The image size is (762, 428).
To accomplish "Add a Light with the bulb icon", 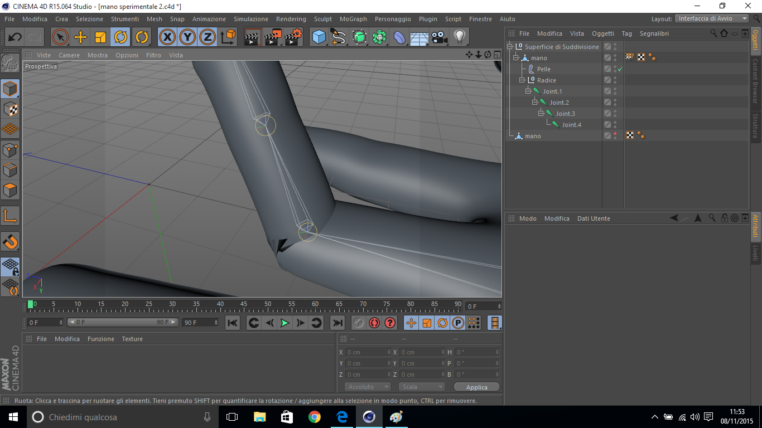I will tap(459, 37).
